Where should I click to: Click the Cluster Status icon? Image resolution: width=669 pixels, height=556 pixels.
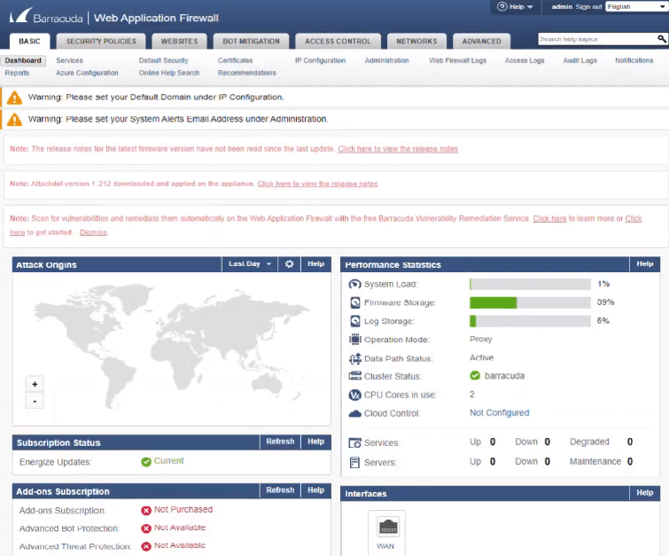(x=355, y=376)
